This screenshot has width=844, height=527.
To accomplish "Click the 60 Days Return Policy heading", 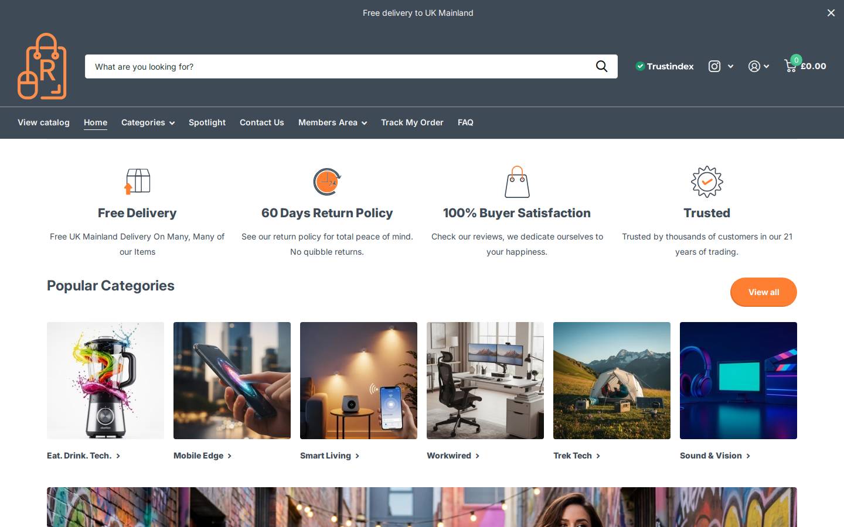I will point(327,213).
